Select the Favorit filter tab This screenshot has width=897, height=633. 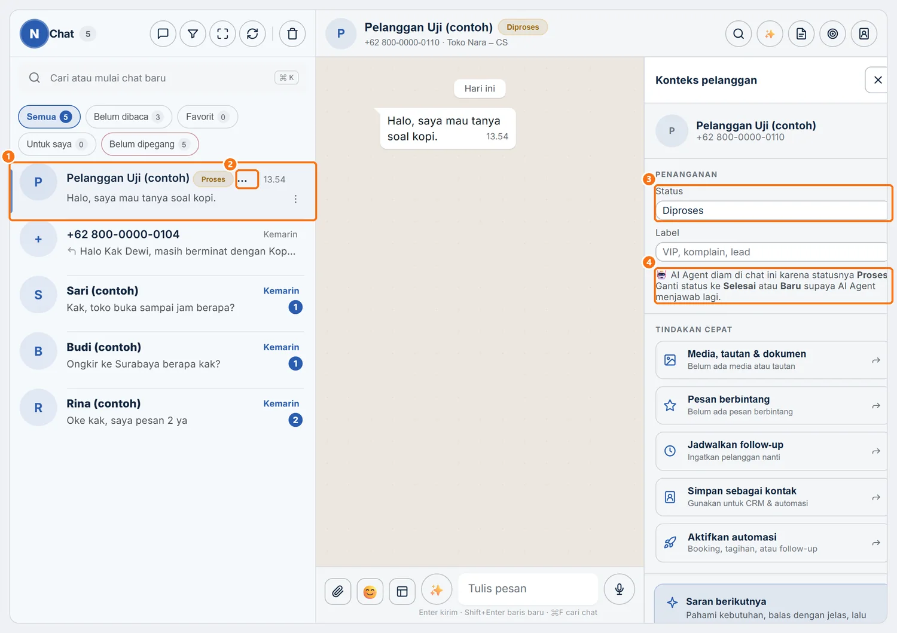[208, 117]
